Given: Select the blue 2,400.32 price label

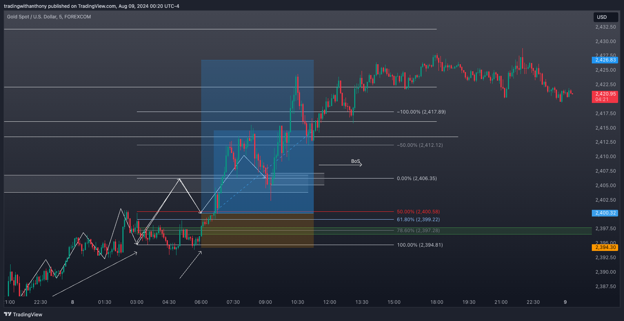Looking at the screenshot, I should coord(605,213).
